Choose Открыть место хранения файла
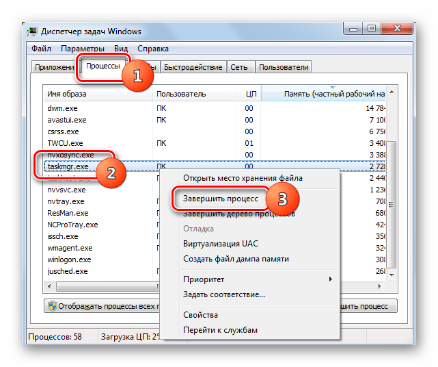 [x=243, y=178]
